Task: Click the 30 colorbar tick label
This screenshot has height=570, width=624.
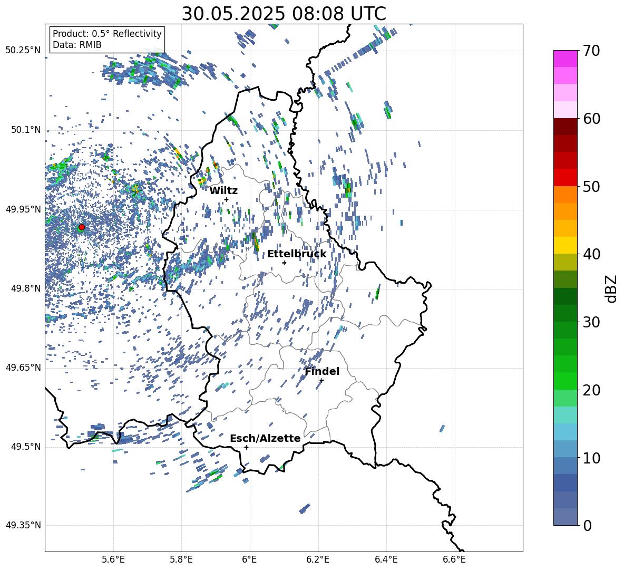Action: tap(591, 322)
